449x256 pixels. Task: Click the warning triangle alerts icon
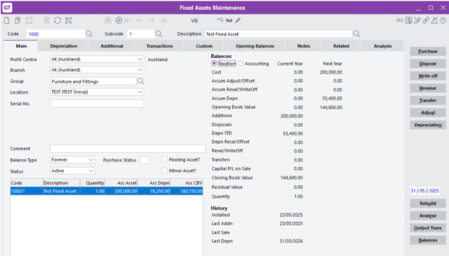tap(434, 21)
